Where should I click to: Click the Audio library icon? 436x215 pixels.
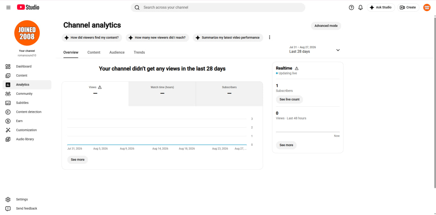[8, 139]
